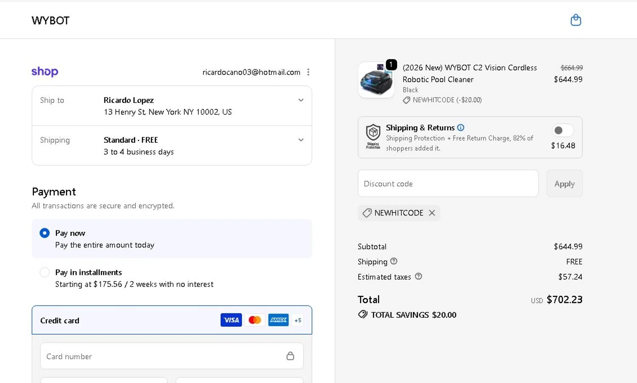Click the NEWHITCODE tag icon under product
This screenshot has height=383, width=637.
pyautogui.click(x=406, y=100)
